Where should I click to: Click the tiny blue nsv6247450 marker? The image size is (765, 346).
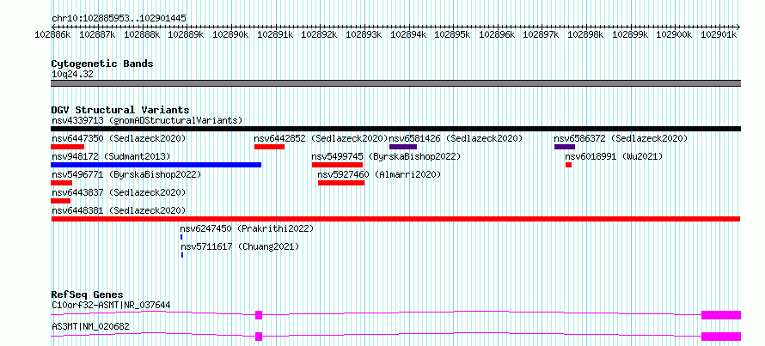click(181, 237)
